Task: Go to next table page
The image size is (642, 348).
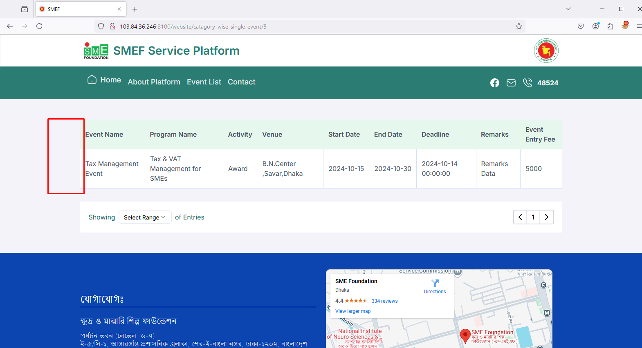Action: tap(547, 217)
